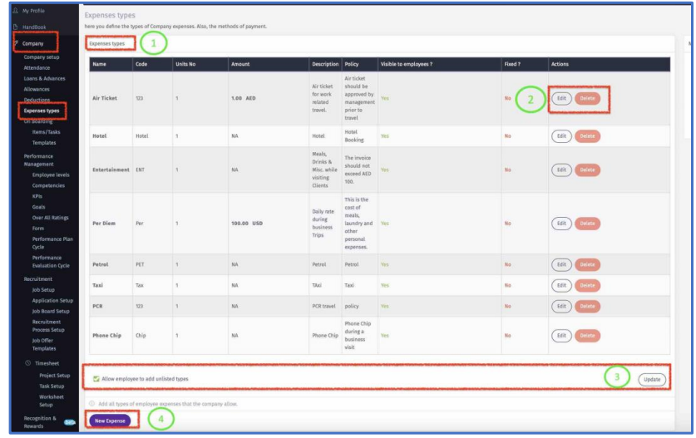
Task: Edit the Air Ticket expense
Action: coord(560,99)
